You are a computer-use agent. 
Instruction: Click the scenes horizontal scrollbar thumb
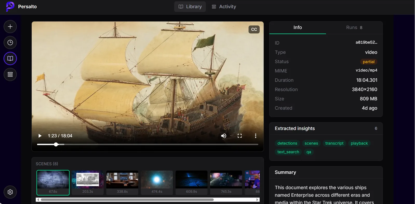127,200
